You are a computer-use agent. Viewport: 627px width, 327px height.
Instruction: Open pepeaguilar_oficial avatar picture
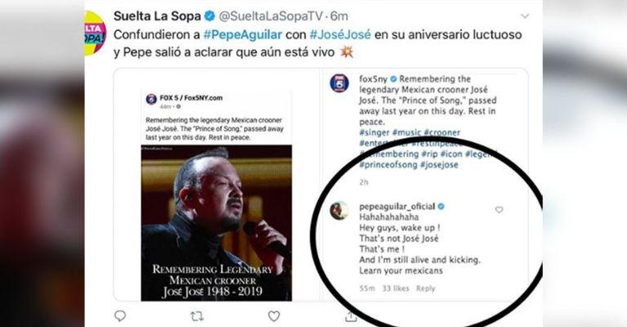[339, 211]
